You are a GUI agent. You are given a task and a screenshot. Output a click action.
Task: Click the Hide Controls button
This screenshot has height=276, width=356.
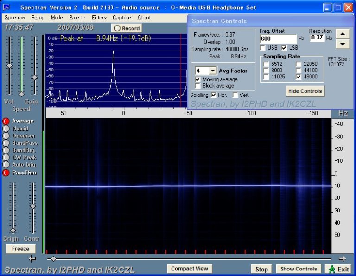[305, 91]
